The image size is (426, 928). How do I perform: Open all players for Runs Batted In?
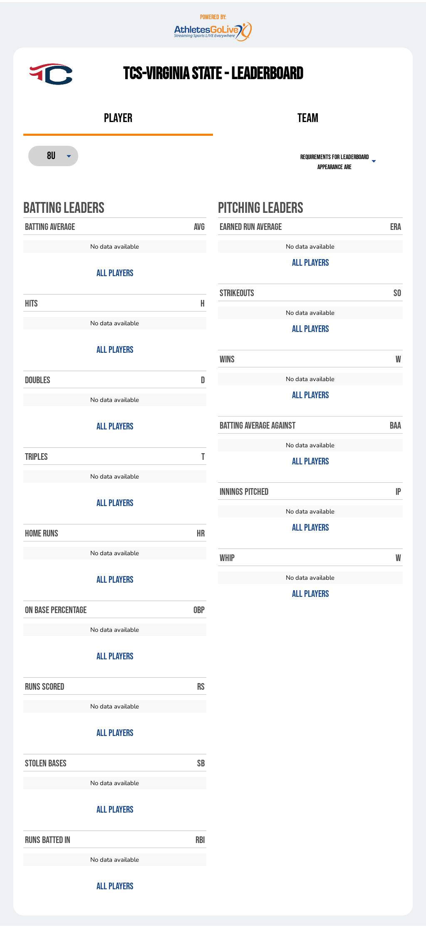click(x=115, y=886)
